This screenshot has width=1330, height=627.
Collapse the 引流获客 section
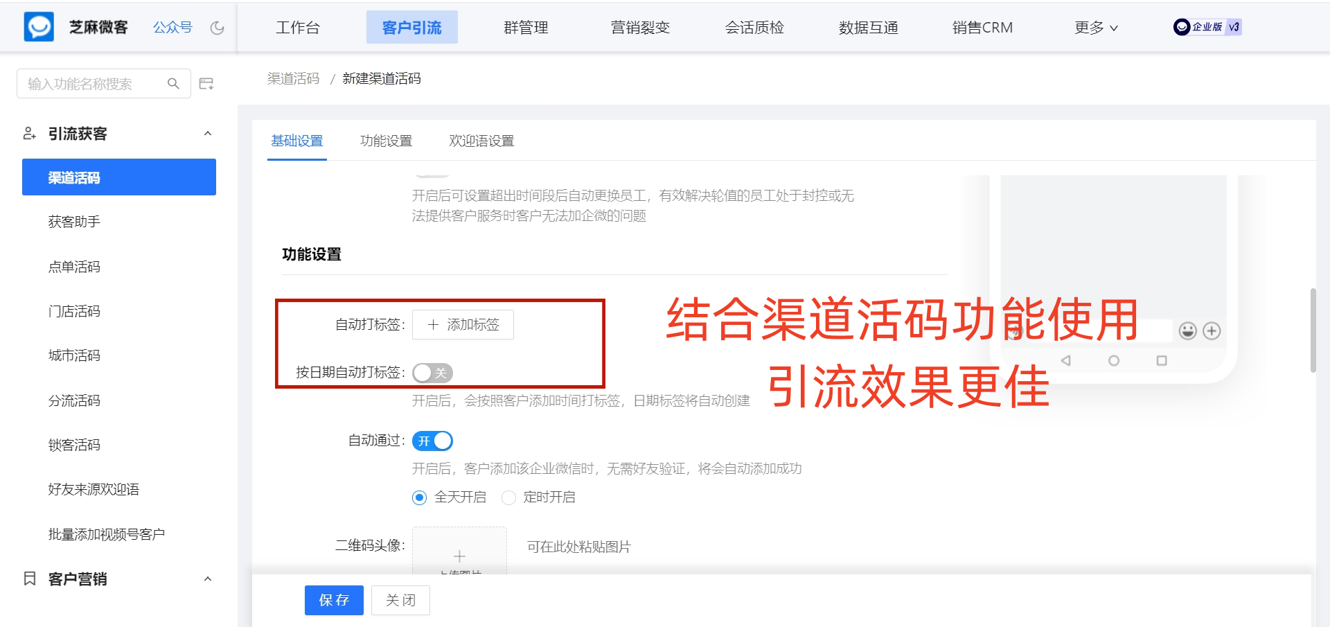tap(208, 133)
